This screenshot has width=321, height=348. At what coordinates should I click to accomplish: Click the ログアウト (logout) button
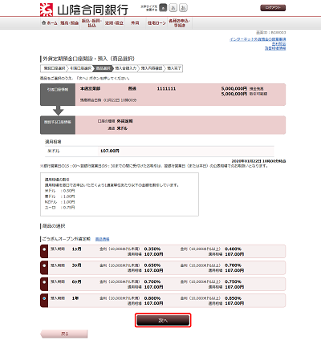click(273, 8)
